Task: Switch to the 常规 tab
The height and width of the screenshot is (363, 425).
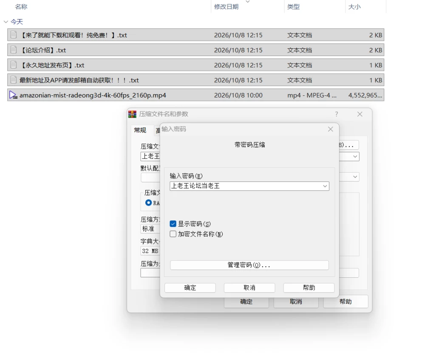Action: click(140, 130)
